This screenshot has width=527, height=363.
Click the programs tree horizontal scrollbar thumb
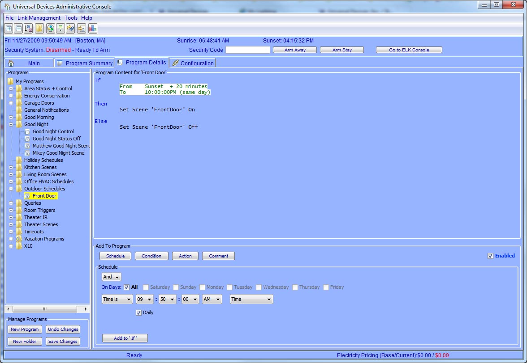point(45,309)
